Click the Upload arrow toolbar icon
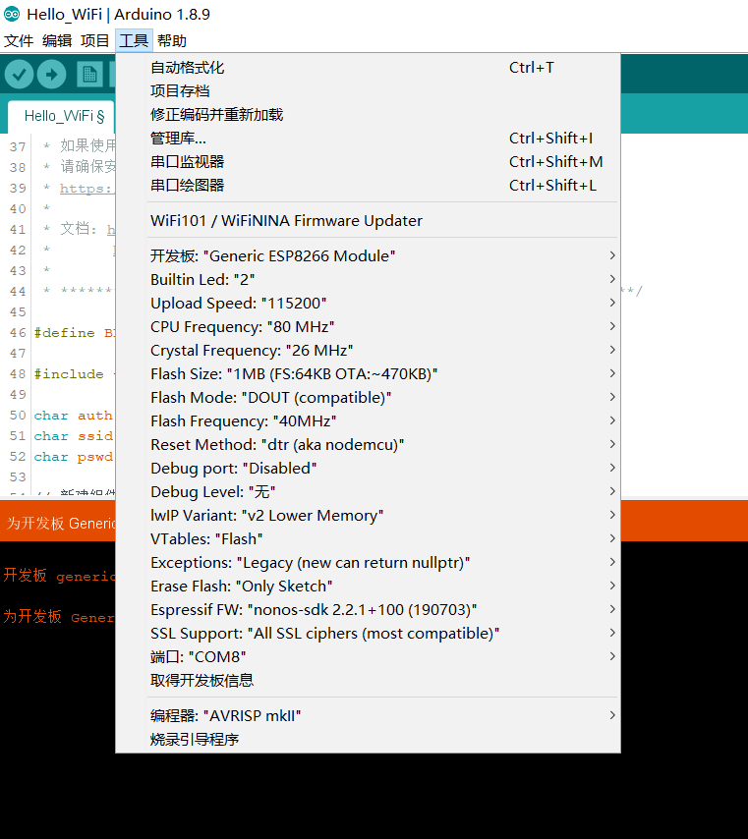 pyautogui.click(x=52, y=74)
